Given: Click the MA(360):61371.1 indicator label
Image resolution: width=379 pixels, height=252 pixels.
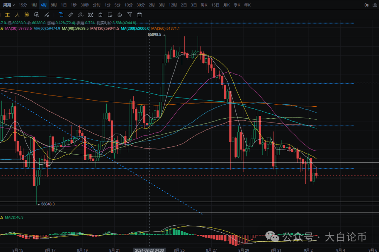Looking at the screenshot, I should [x=166, y=28].
